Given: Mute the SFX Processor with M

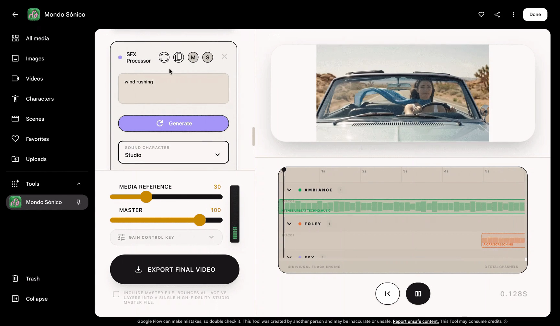Looking at the screenshot, I should (193, 57).
